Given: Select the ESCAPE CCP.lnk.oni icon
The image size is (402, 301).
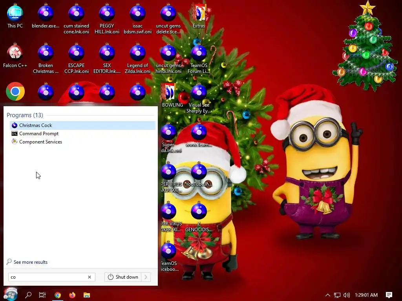Looking at the screenshot, I should point(77,59).
